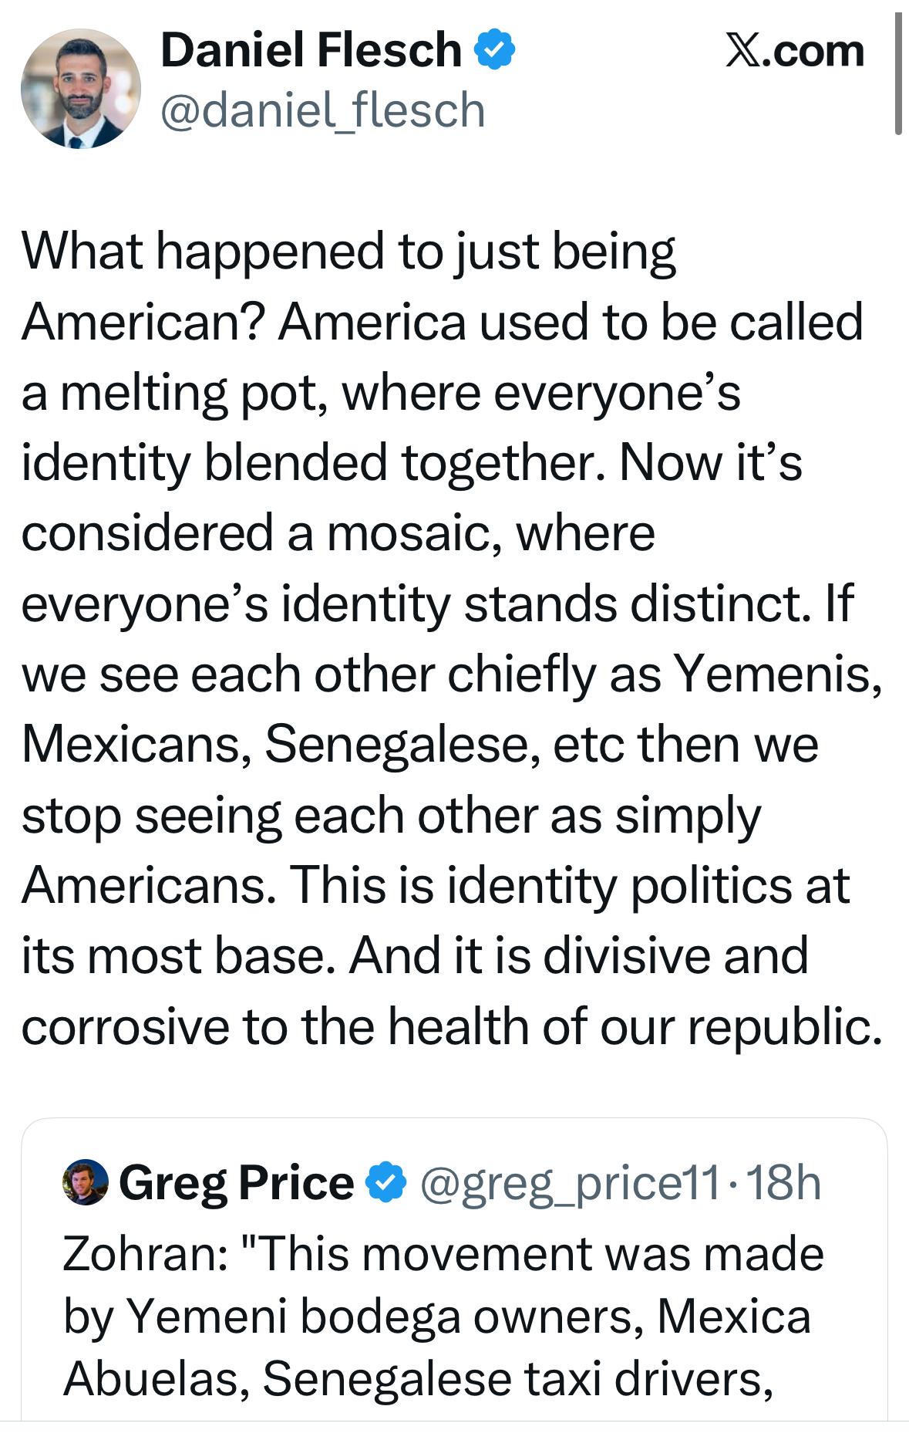This screenshot has width=909, height=1440.
Task: Open Greg Price's small avatar
Action: tap(85, 1182)
